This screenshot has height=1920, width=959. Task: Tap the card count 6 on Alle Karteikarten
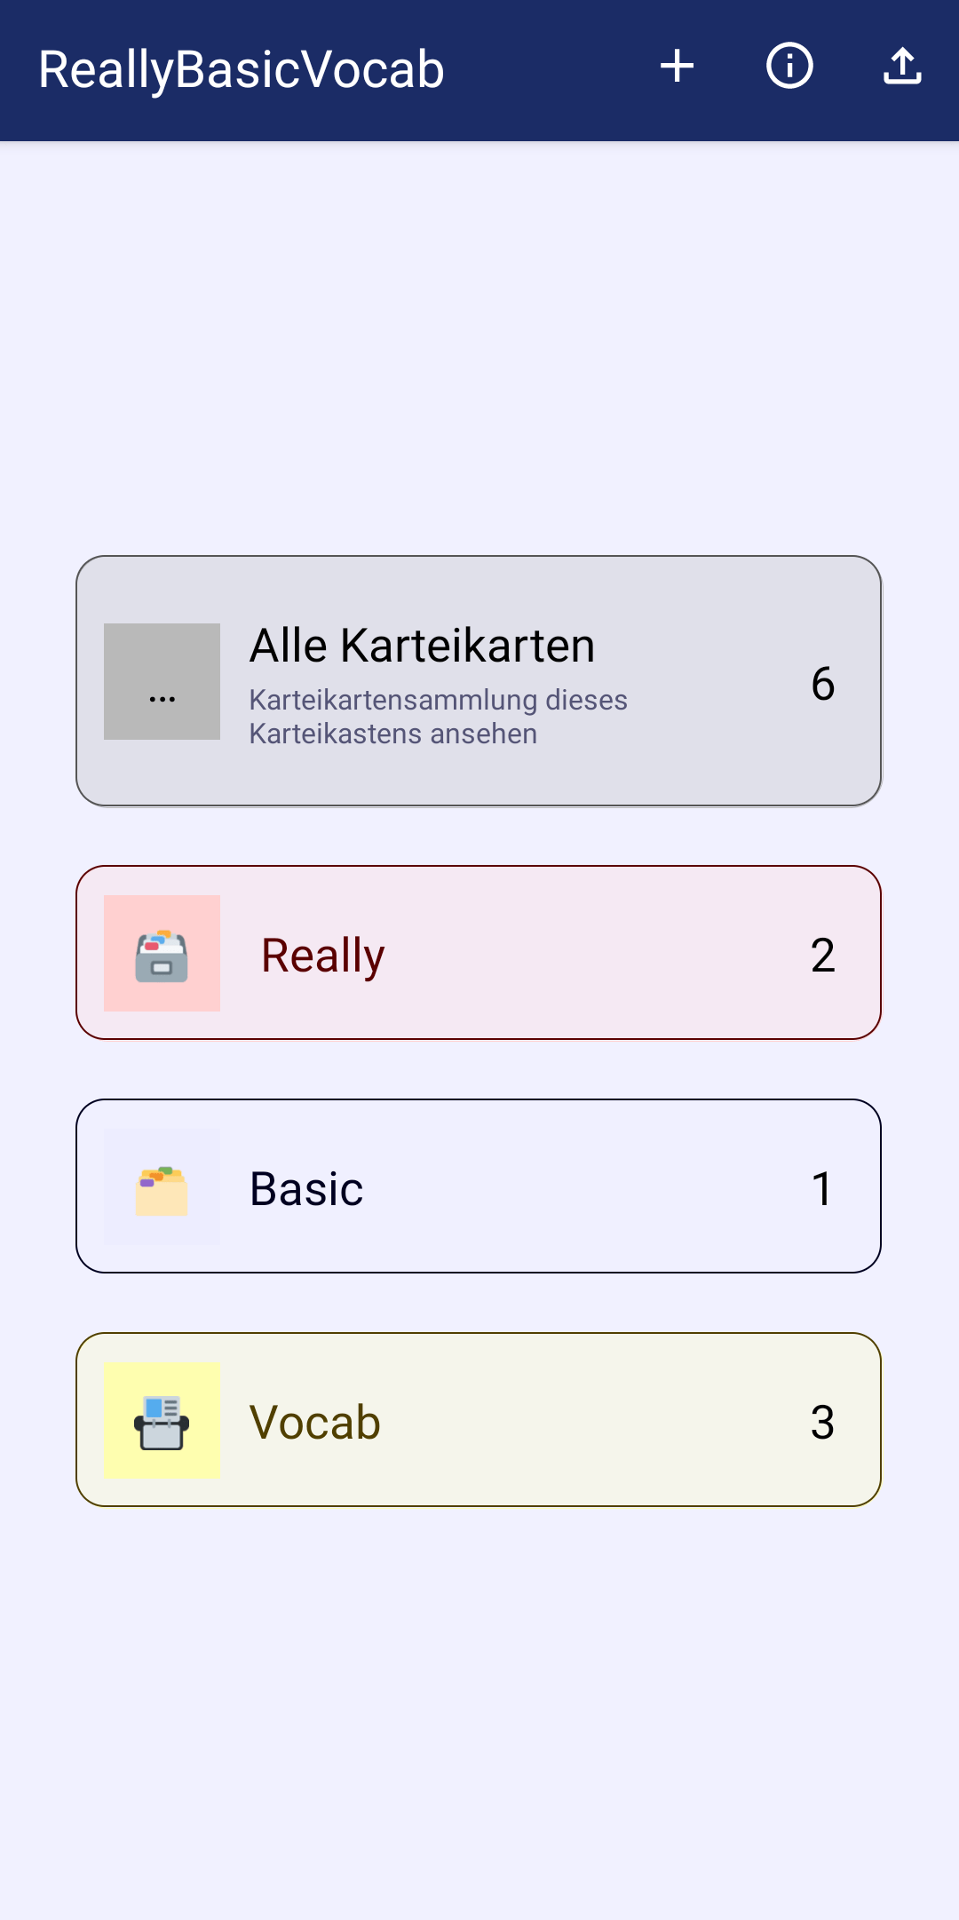tap(822, 684)
